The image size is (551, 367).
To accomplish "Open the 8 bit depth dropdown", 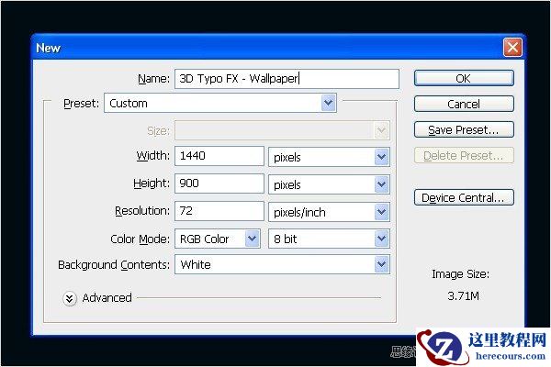I will tap(329, 239).
